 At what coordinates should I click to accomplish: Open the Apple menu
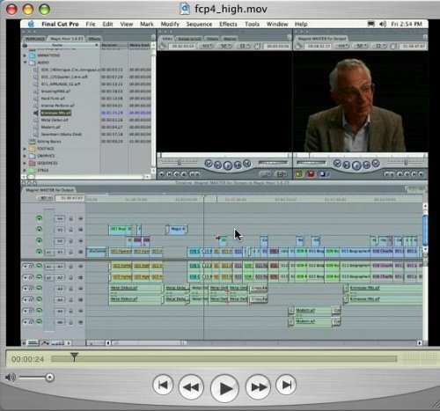[31, 24]
